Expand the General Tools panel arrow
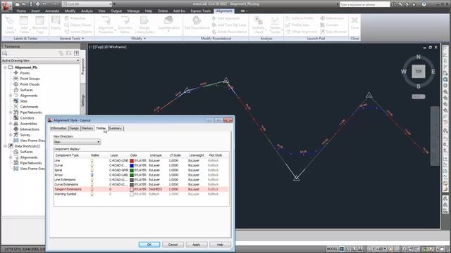Viewport: 451px width, 253px height. 83,39
